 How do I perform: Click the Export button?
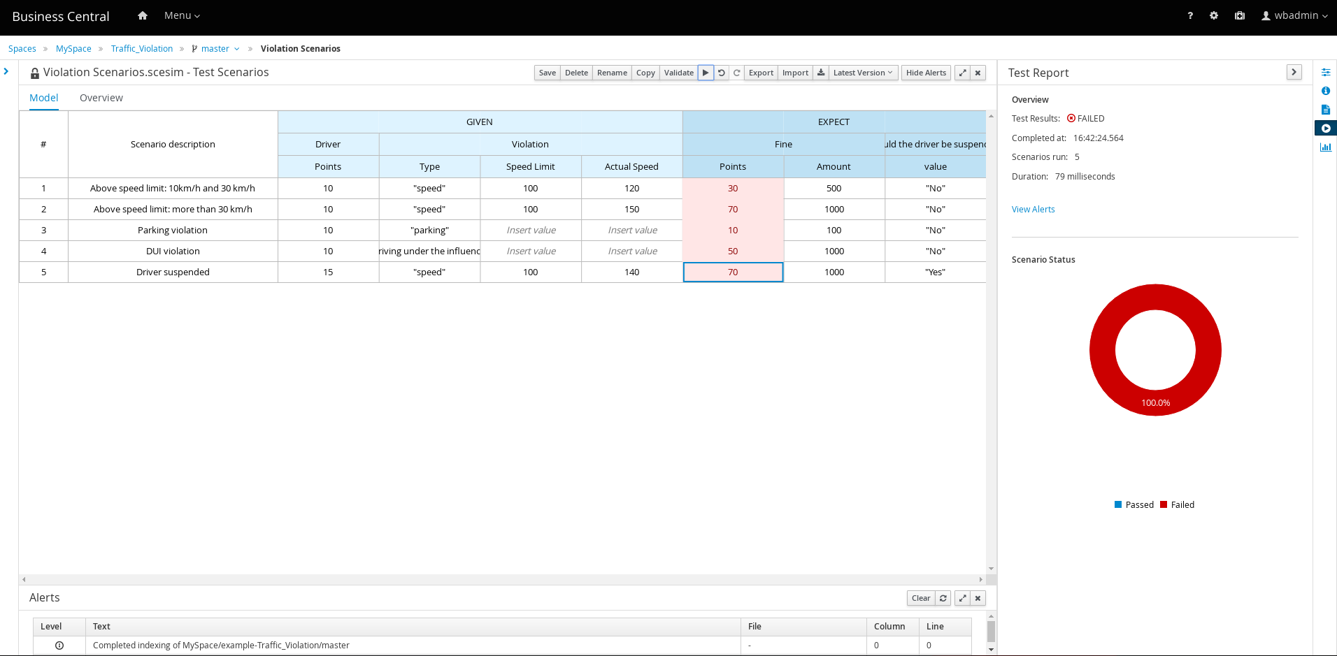point(761,73)
